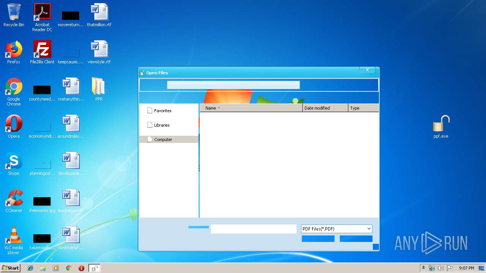Open the PDF Files(*.PDF) filter dropdown
Screen dimensions: 486x273
pyautogui.click(x=336, y=229)
